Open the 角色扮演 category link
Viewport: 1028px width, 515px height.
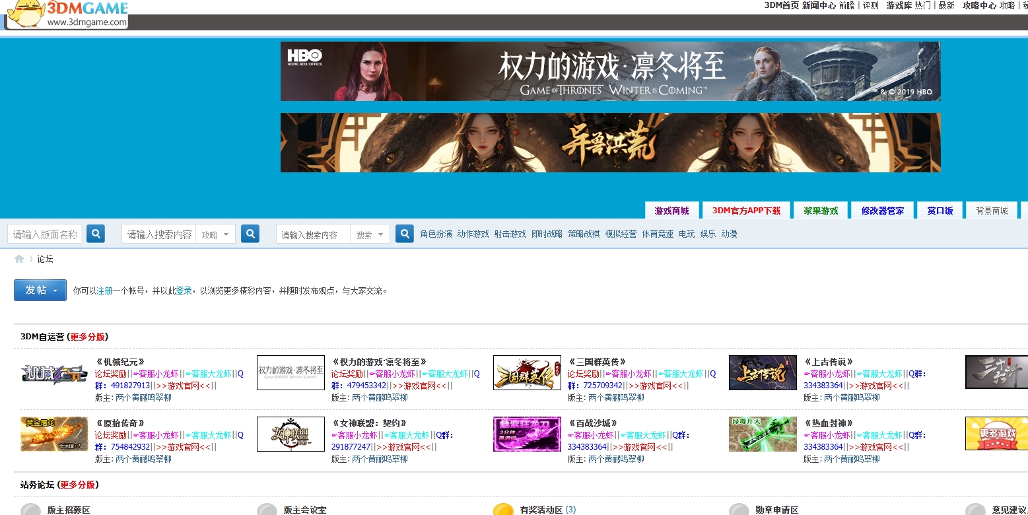pyautogui.click(x=436, y=234)
